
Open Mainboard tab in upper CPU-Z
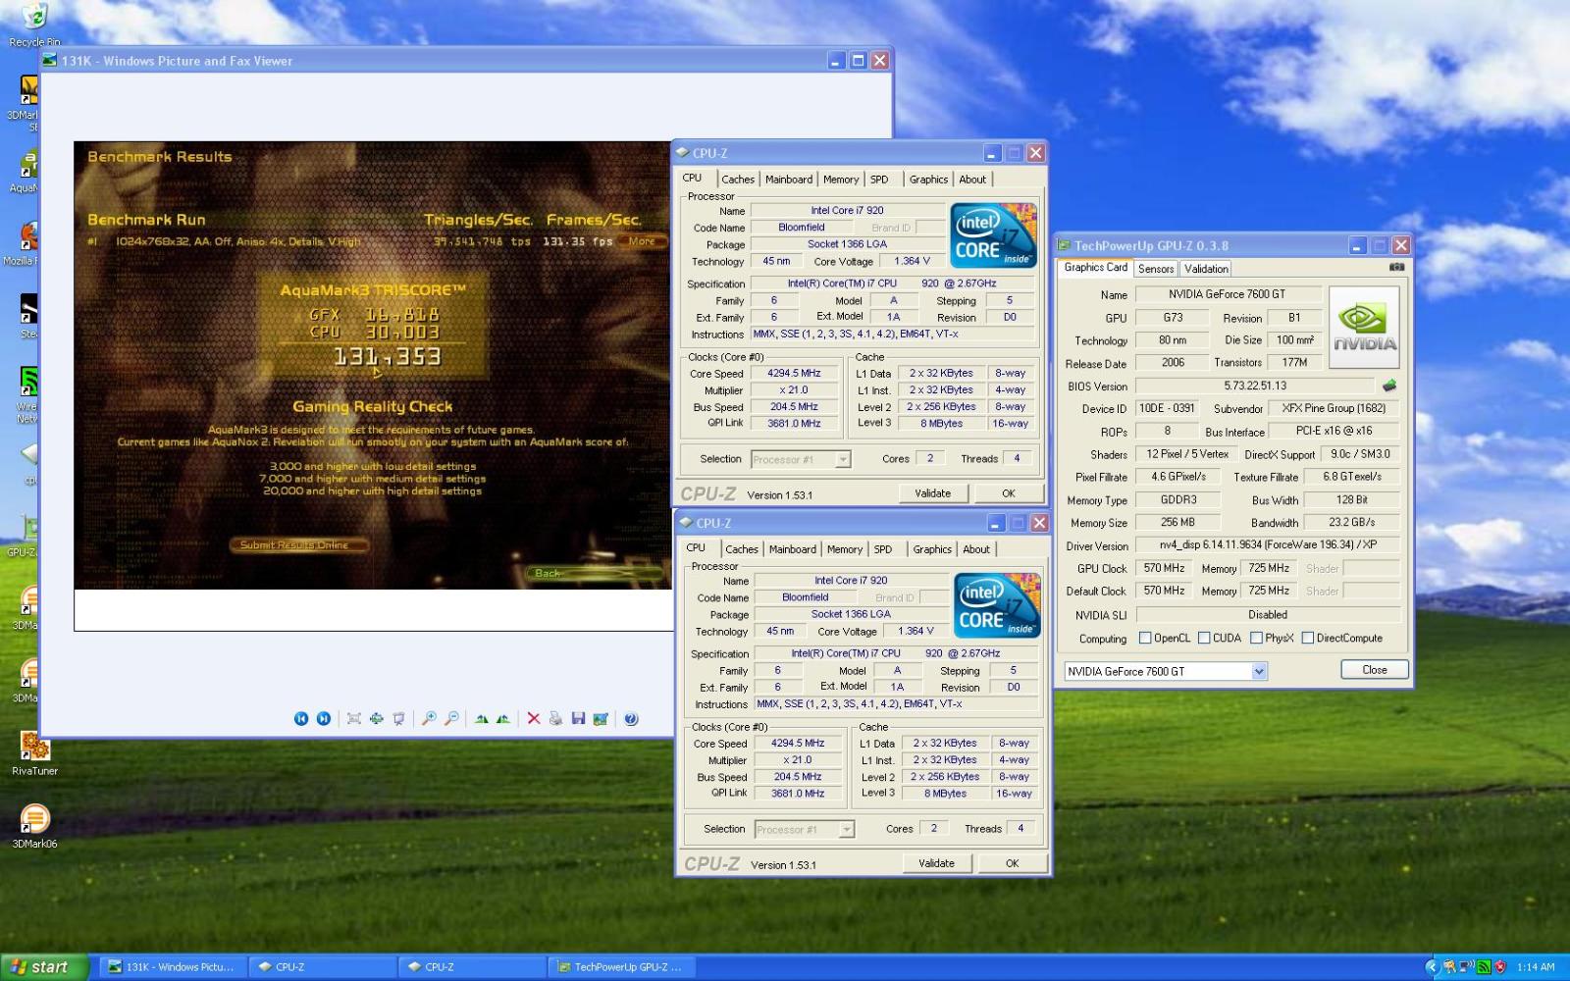click(x=789, y=180)
